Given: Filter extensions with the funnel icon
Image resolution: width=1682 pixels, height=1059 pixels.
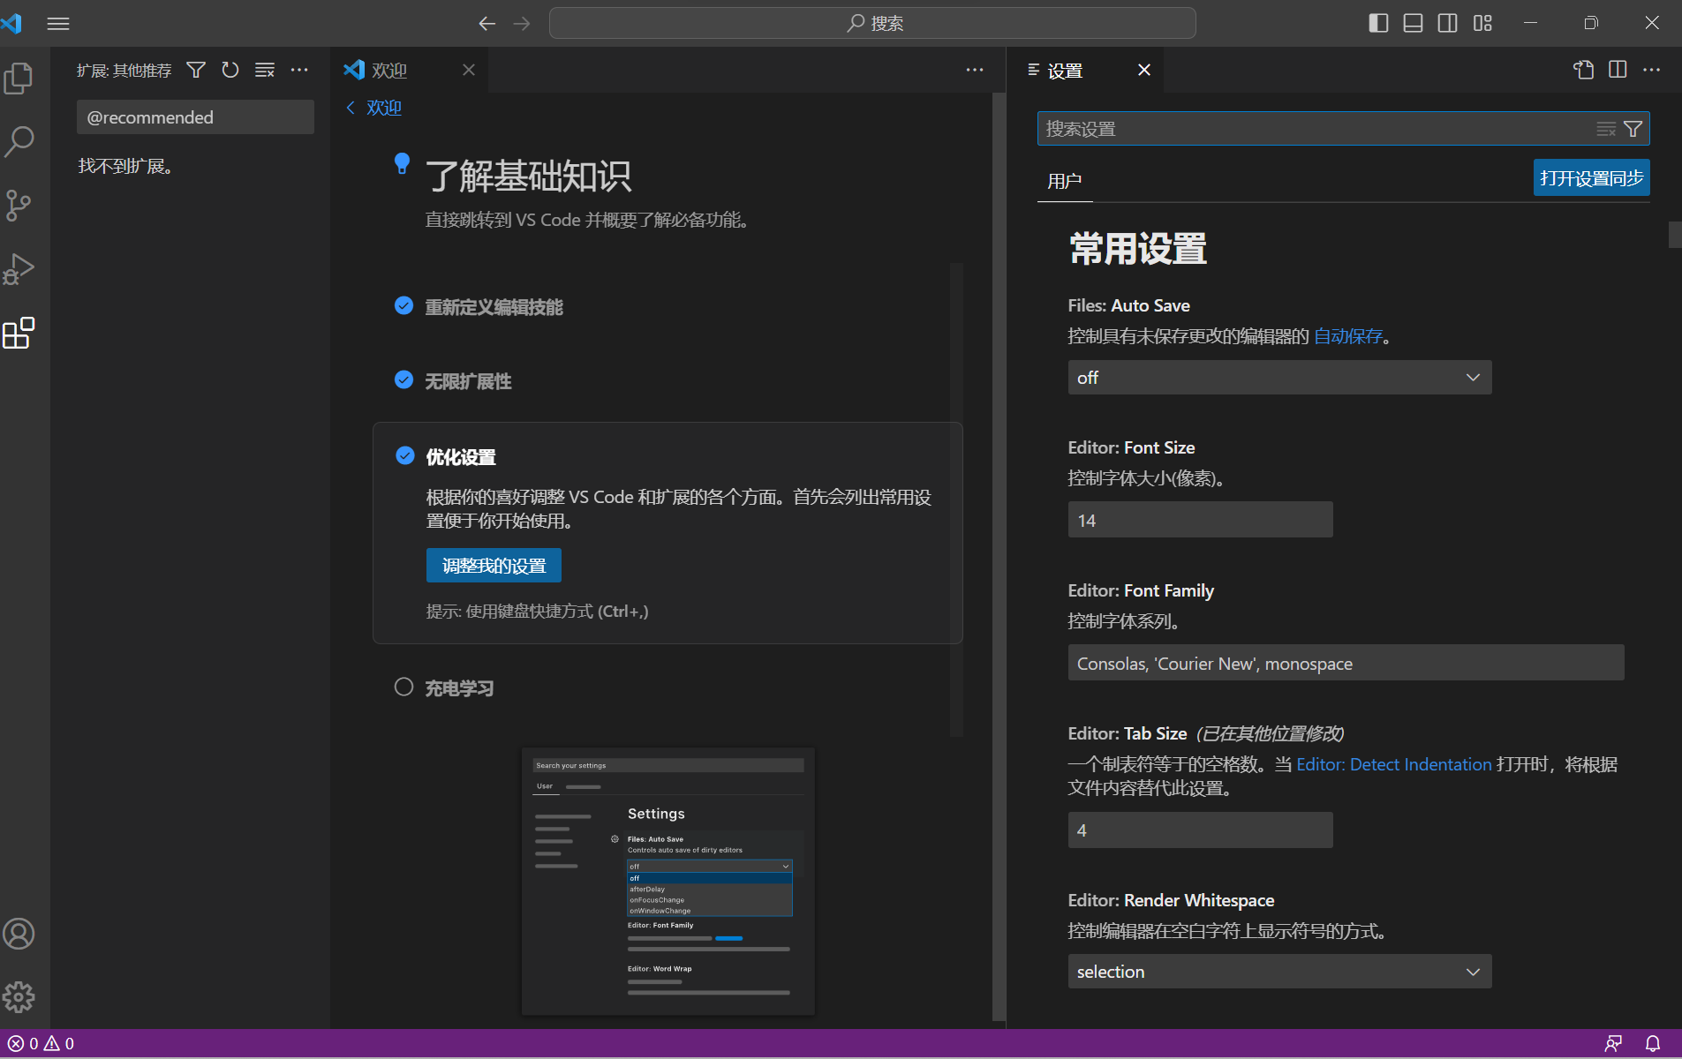Looking at the screenshot, I should click(x=196, y=70).
